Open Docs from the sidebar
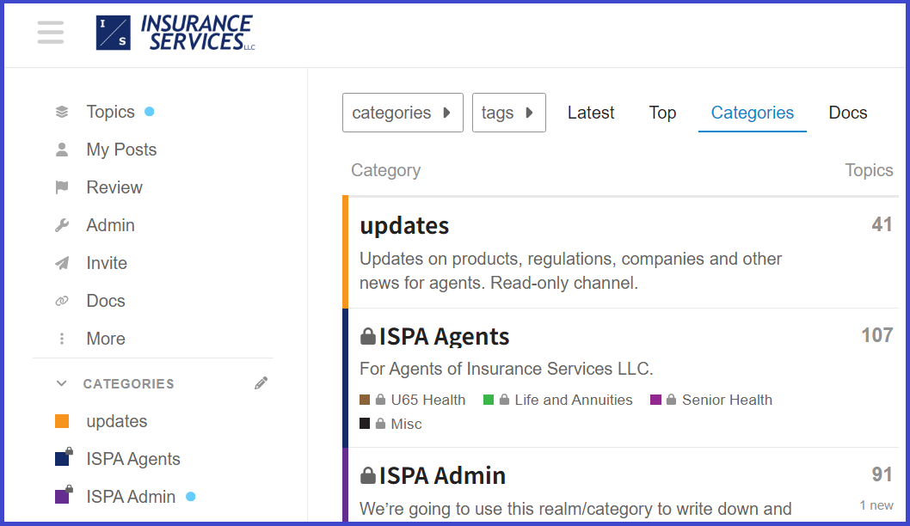910x526 pixels. pos(106,301)
